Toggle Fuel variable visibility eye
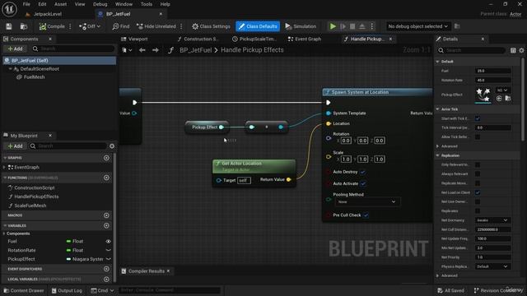Screen dimensions: 527x296 (108, 241)
